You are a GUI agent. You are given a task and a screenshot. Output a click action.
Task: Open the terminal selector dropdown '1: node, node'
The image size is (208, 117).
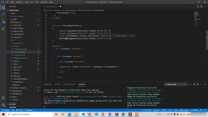175,84
